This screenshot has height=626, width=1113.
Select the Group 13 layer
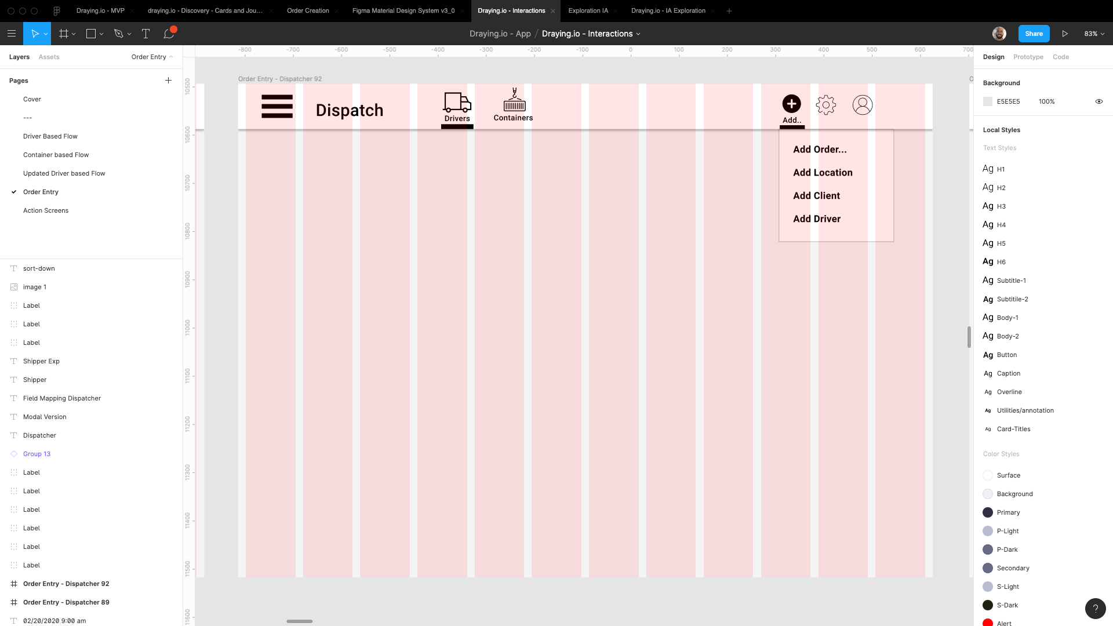click(x=37, y=454)
